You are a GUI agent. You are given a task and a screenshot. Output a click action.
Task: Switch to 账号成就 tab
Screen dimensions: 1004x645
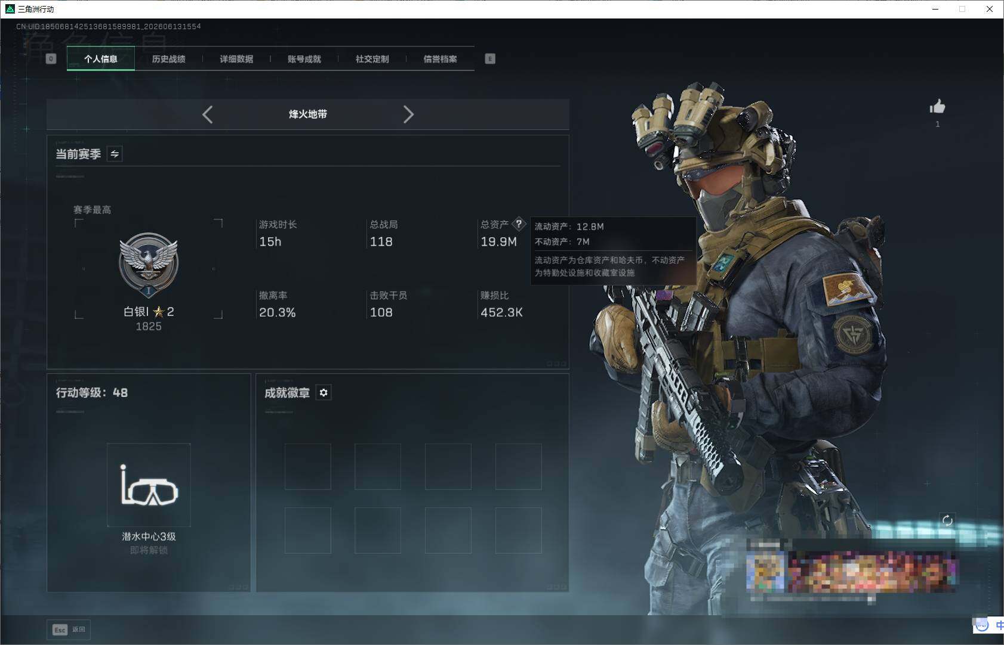(304, 58)
